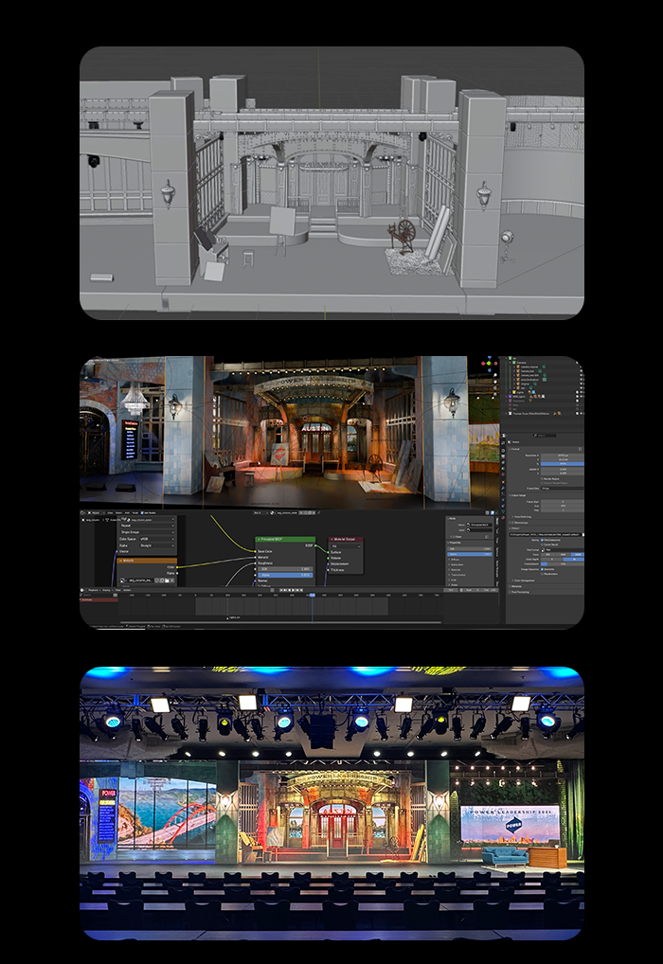Viewport: 663px width, 964px height.
Task: Click the node editor overlay icon
Action: [x=492, y=512]
